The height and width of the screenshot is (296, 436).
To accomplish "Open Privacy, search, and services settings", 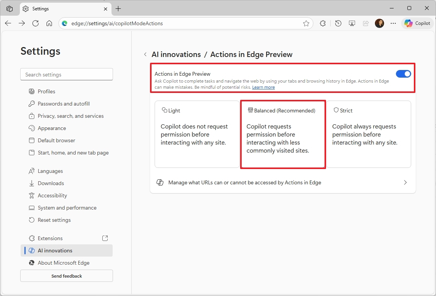I will pyautogui.click(x=71, y=115).
